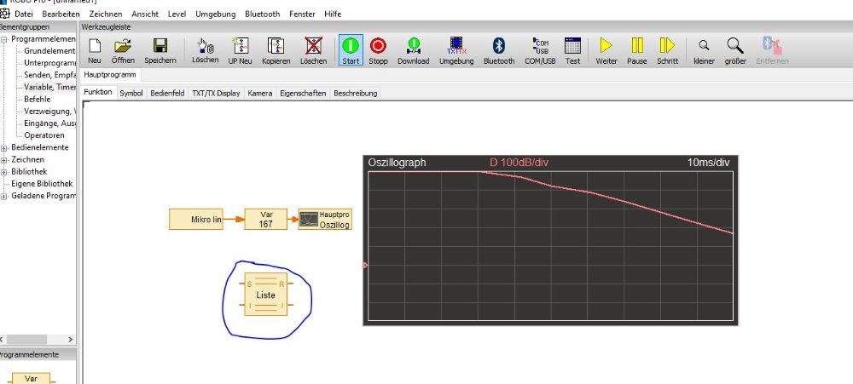This screenshot has height=384, width=853.
Task: Switch to the Bedienfeld tab
Action: pyautogui.click(x=167, y=93)
